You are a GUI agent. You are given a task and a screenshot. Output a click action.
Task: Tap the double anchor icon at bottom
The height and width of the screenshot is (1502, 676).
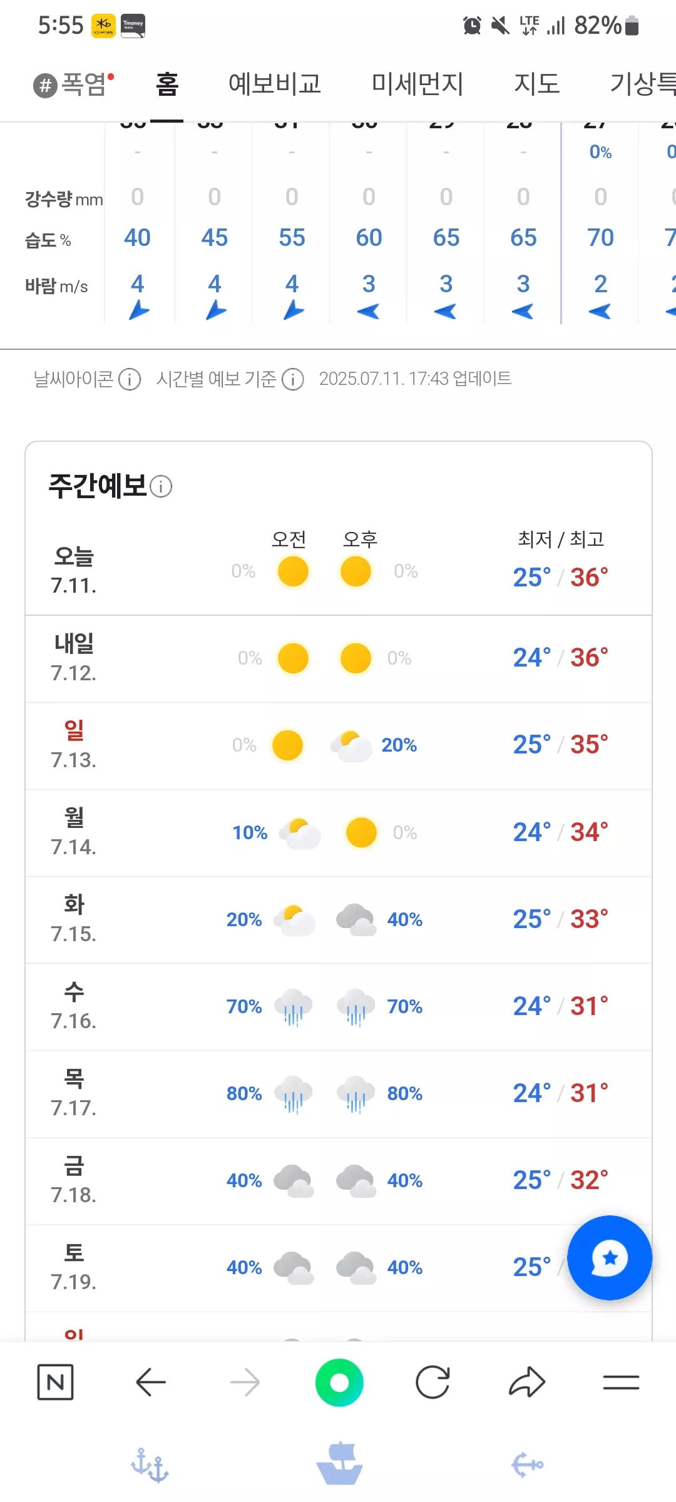(150, 1465)
